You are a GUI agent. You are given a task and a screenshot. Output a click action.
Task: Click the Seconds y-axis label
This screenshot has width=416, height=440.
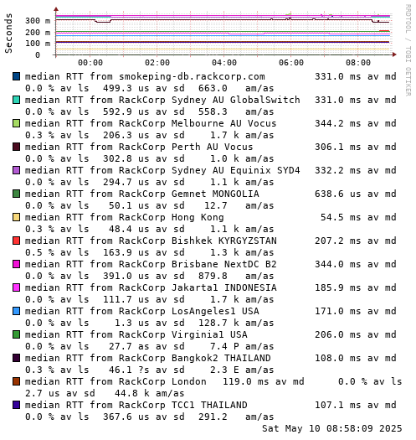coord(8,34)
